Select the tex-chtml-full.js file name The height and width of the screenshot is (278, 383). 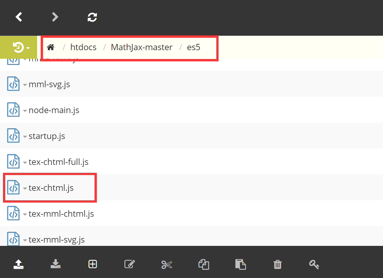click(x=59, y=162)
